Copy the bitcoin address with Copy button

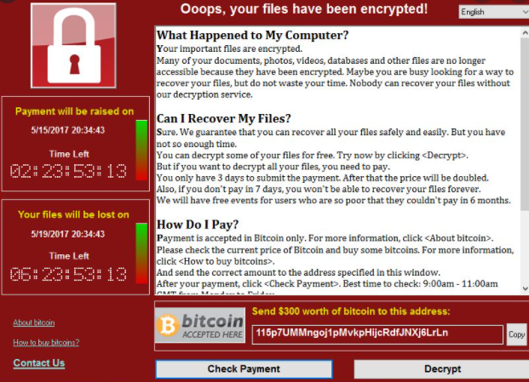click(x=516, y=334)
